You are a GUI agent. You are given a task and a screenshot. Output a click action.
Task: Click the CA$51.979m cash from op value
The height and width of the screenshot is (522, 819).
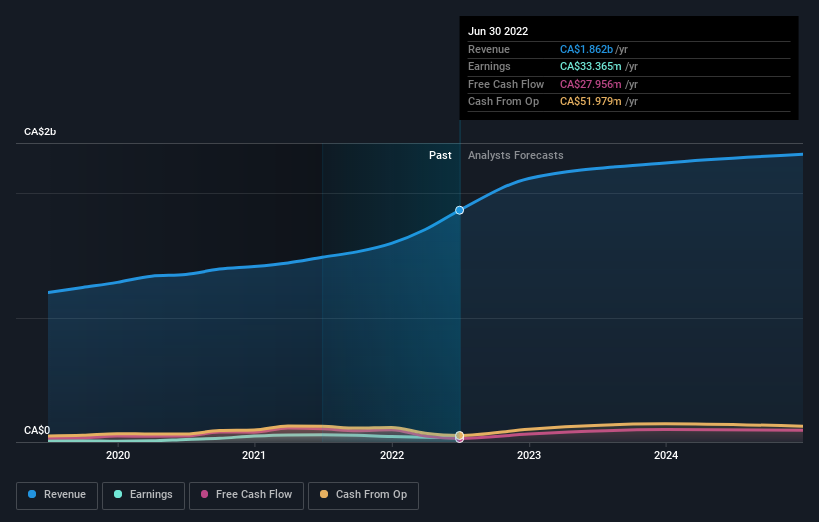point(591,102)
